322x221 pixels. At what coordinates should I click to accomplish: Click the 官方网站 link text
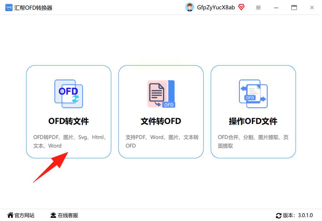pyautogui.click(x=24, y=215)
